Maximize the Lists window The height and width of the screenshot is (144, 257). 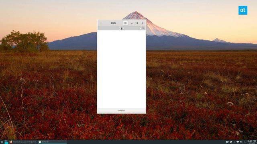tap(137, 23)
